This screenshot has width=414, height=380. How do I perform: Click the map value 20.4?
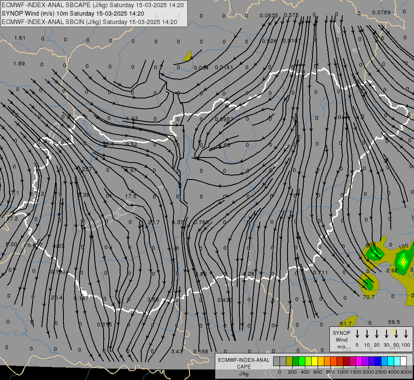[57, 298]
